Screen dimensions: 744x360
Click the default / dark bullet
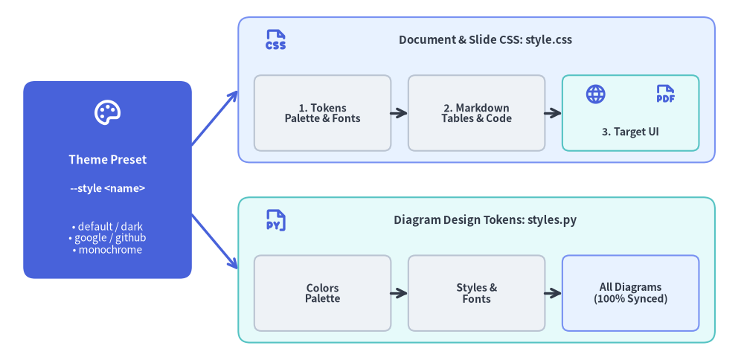(x=108, y=226)
